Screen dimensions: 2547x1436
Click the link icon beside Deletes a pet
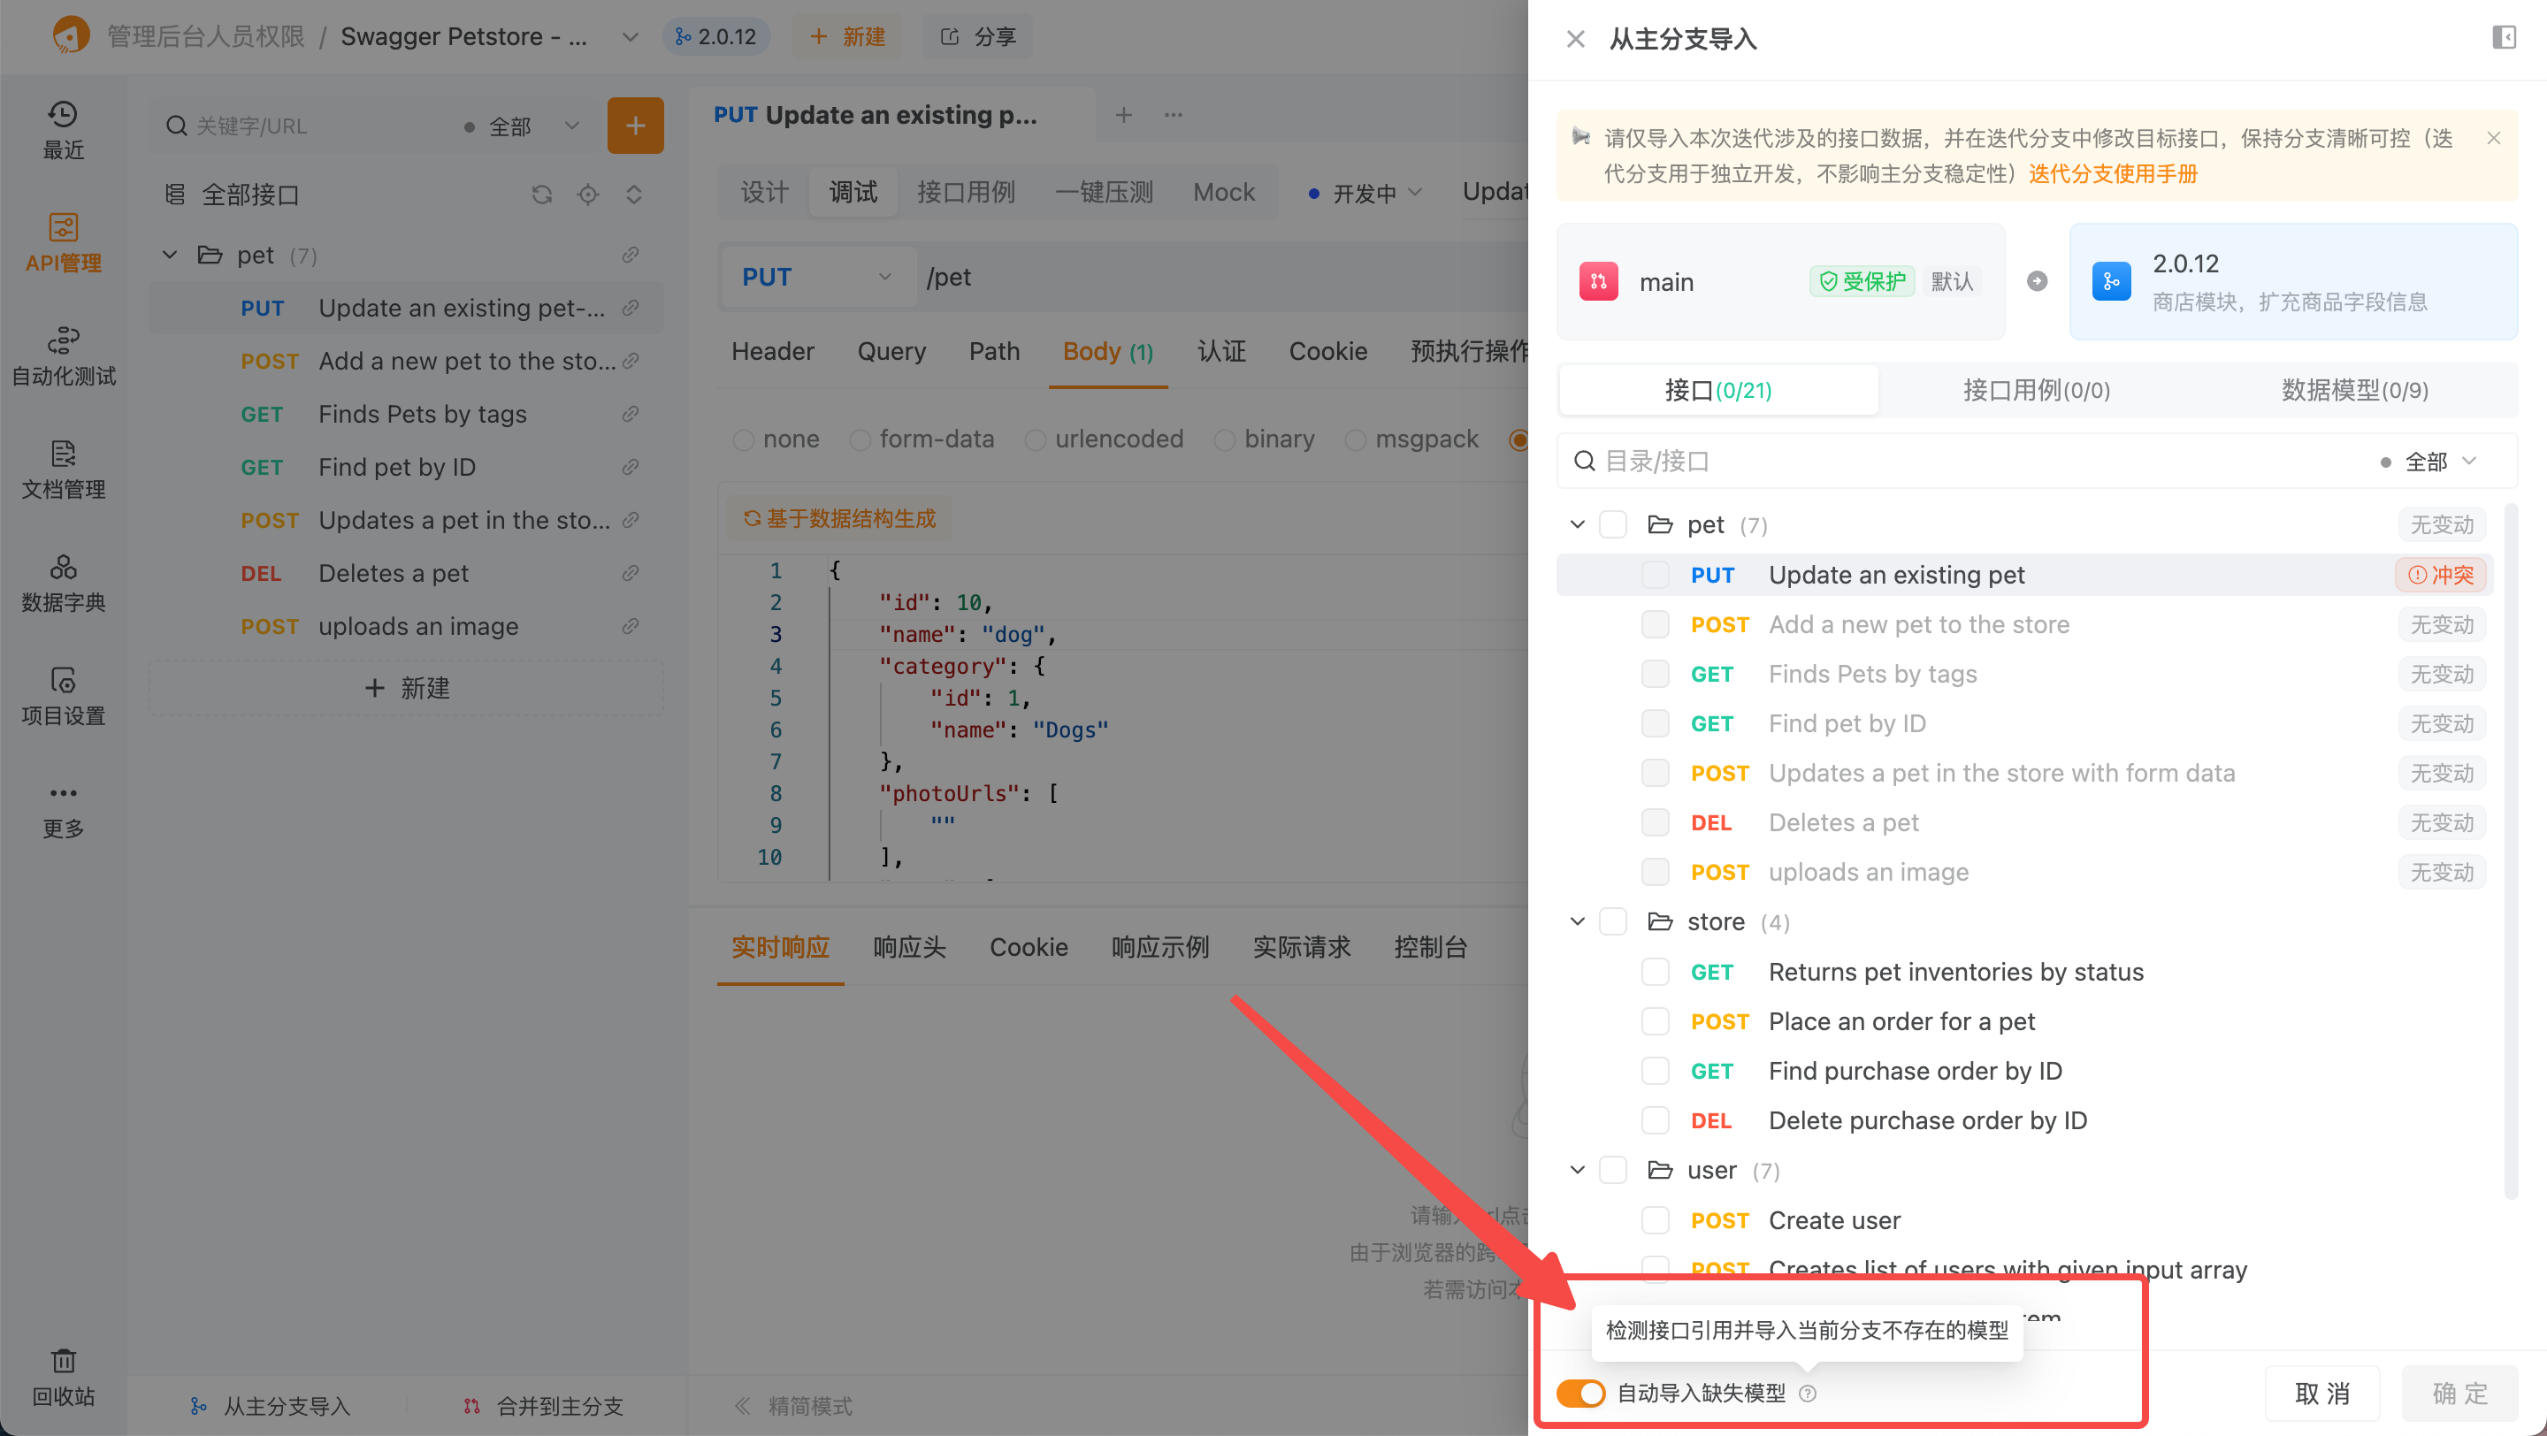[x=630, y=573]
